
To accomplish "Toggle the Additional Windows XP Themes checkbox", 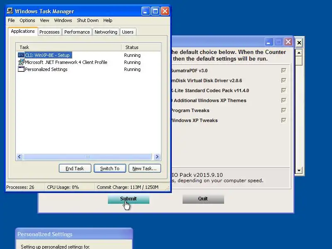I will 283,100.
